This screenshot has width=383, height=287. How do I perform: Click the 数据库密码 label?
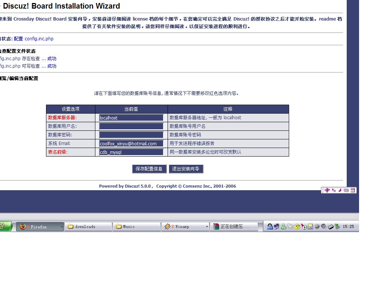(x=60, y=135)
